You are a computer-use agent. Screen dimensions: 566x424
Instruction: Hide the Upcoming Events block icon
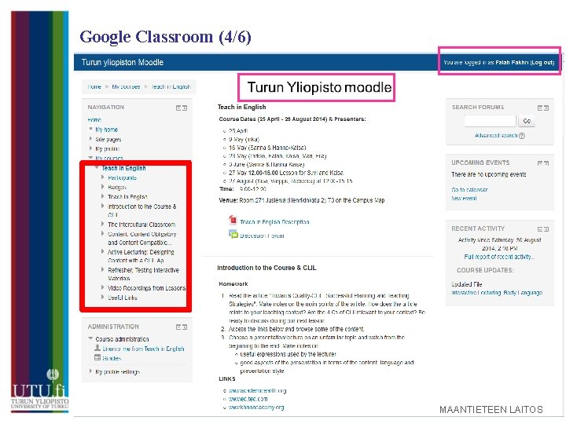(540, 163)
